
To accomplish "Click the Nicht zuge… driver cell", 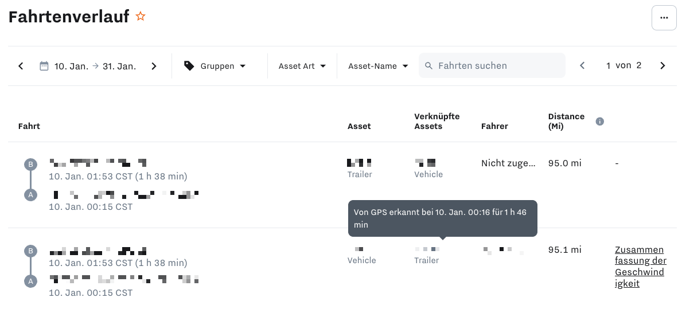I will coord(508,163).
